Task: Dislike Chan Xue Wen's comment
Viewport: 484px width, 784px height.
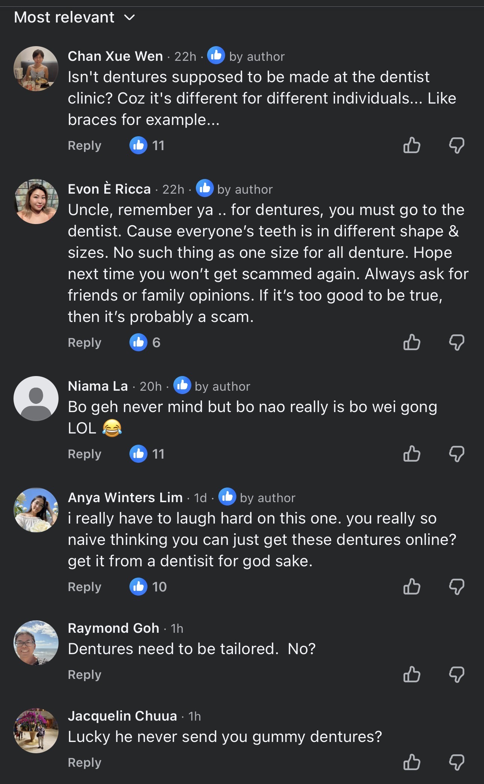Action: (457, 145)
